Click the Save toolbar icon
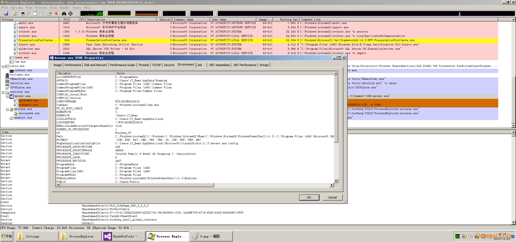The width and height of the screenshot is (516, 242). (6, 13)
